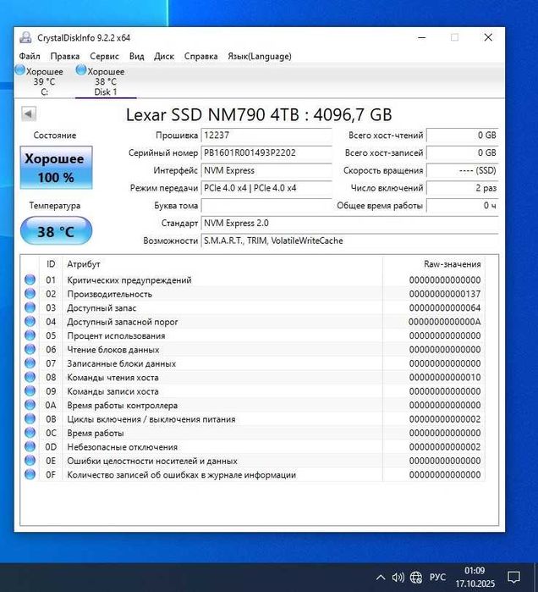Click the disk title Lexar SSD NM790 4TB
Screen dimensions: 538x592
(259, 115)
